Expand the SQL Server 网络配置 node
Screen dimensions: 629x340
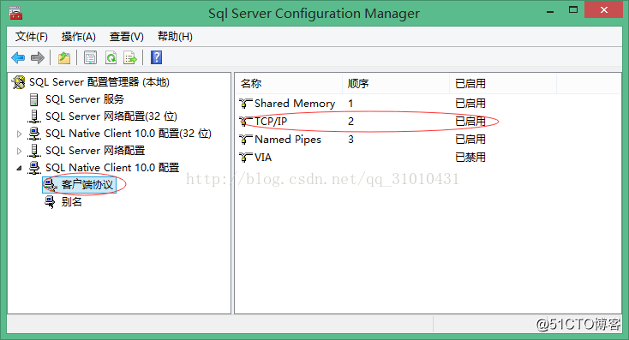(x=19, y=151)
